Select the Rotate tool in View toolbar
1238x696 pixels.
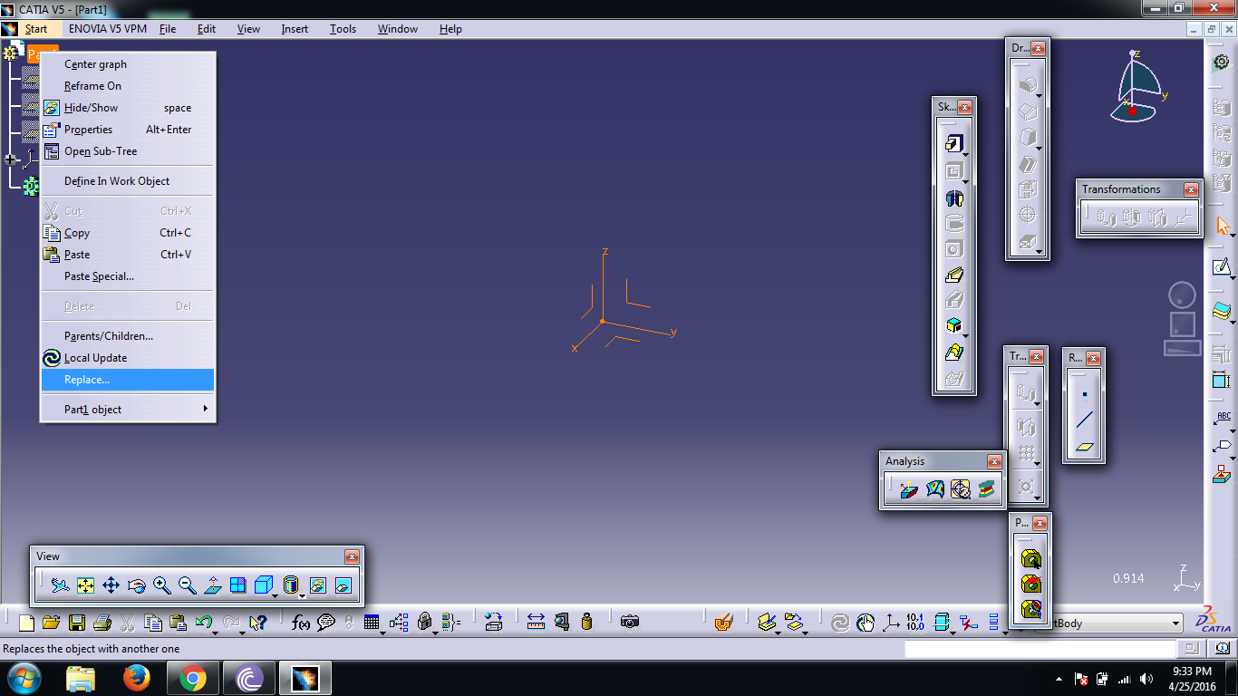137,585
